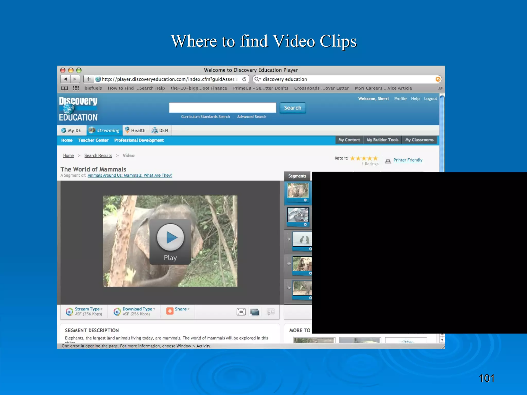Click the browser back arrow button

pos(65,79)
